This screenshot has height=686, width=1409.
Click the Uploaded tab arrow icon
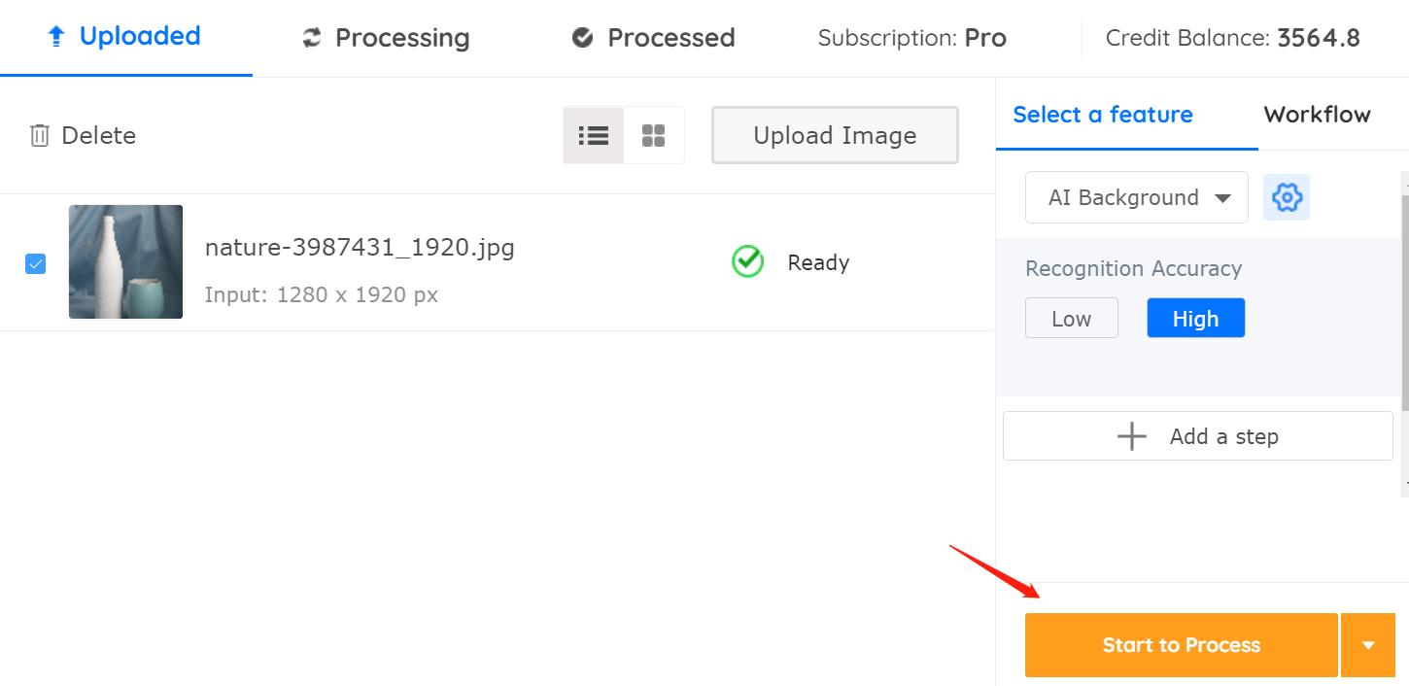pyautogui.click(x=56, y=37)
